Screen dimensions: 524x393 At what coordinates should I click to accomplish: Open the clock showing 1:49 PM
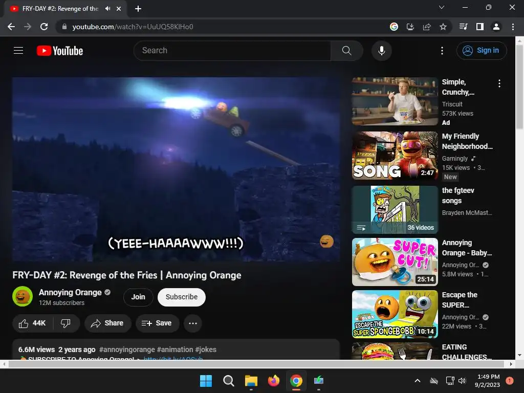click(x=487, y=381)
